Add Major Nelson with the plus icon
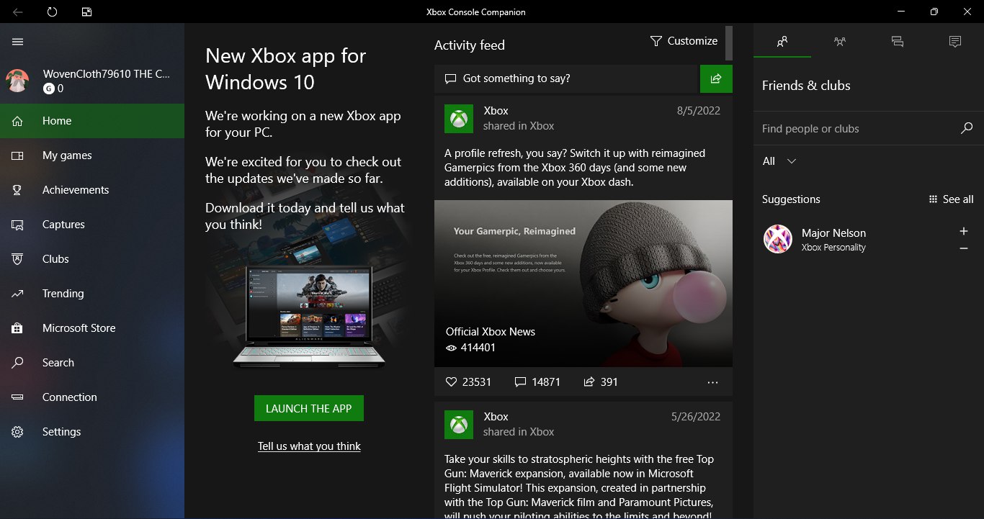The width and height of the screenshot is (984, 519). point(964,231)
